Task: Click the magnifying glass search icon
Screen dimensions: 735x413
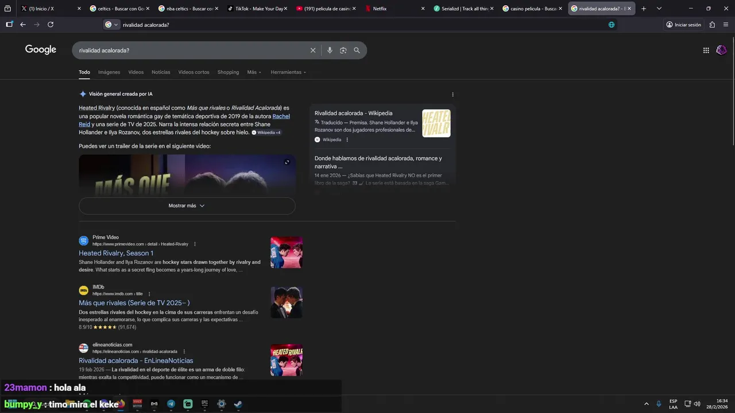Action: (x=357, y=50)
